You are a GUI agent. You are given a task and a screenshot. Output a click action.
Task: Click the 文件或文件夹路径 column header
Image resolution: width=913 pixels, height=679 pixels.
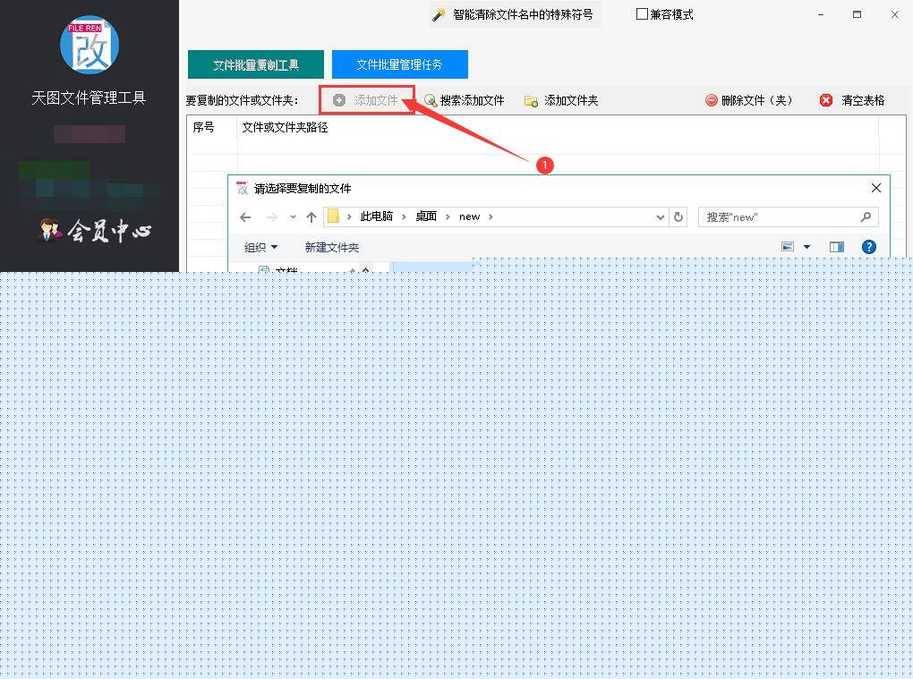[x=558, y=127]
